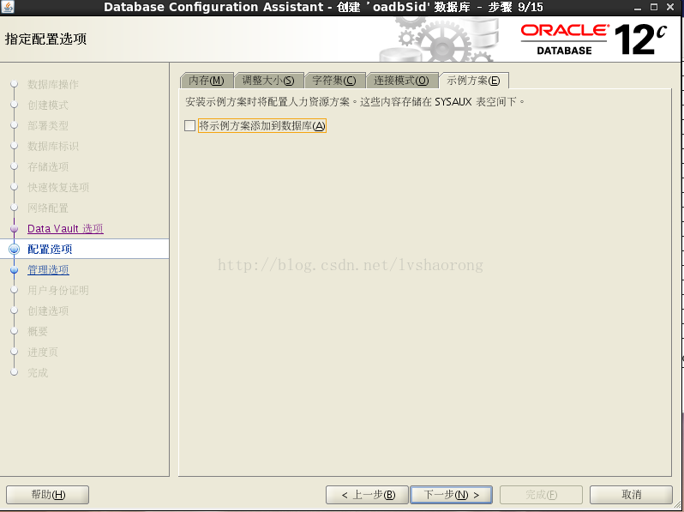
Task: Click the purple Data Vault step bullet
Action: (14, 229)
